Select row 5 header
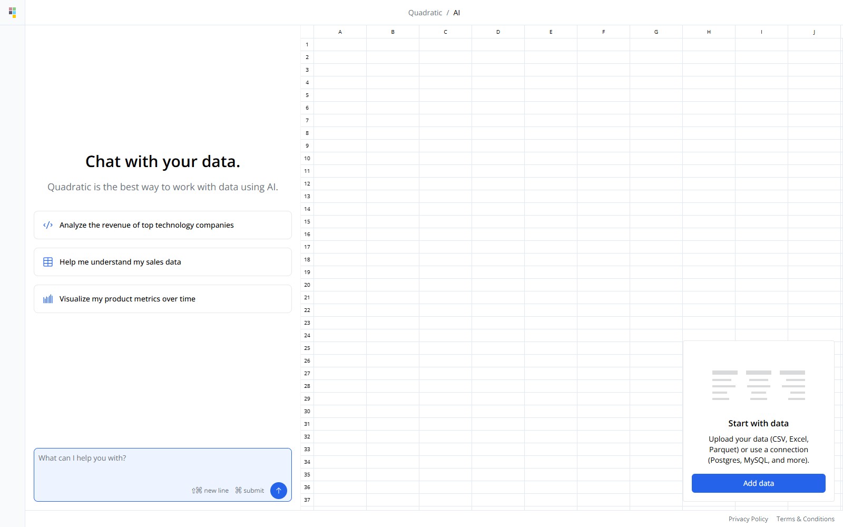843x527 pixels. tap(307, 95)
